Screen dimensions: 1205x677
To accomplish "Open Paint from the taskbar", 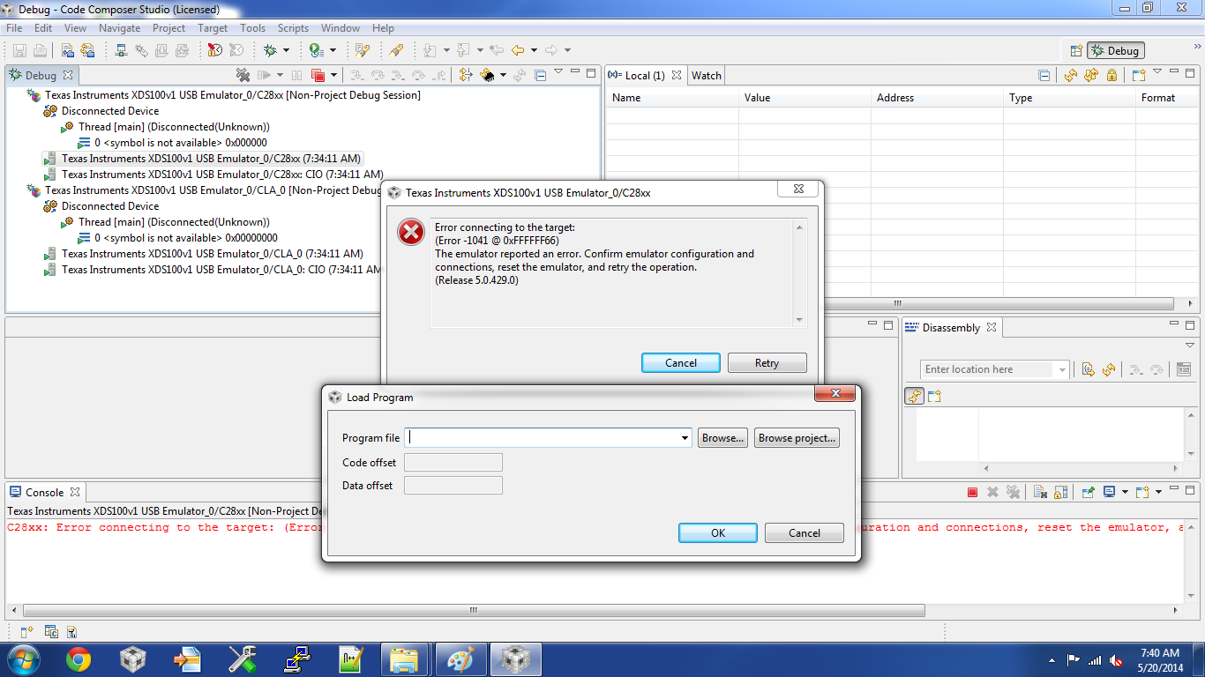I will tap(460, 659).
